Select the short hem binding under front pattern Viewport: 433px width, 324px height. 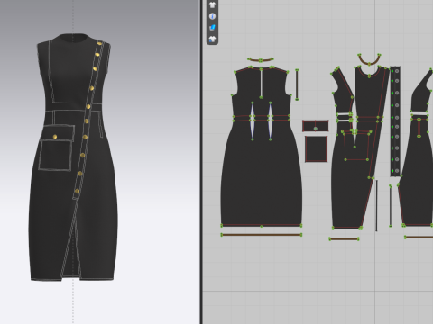(x=344, y=239)
